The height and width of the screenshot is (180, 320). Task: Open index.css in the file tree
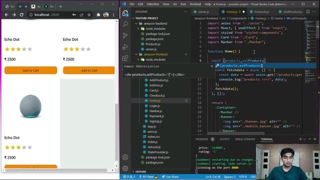pyautogui.click(x=153, y=136)
